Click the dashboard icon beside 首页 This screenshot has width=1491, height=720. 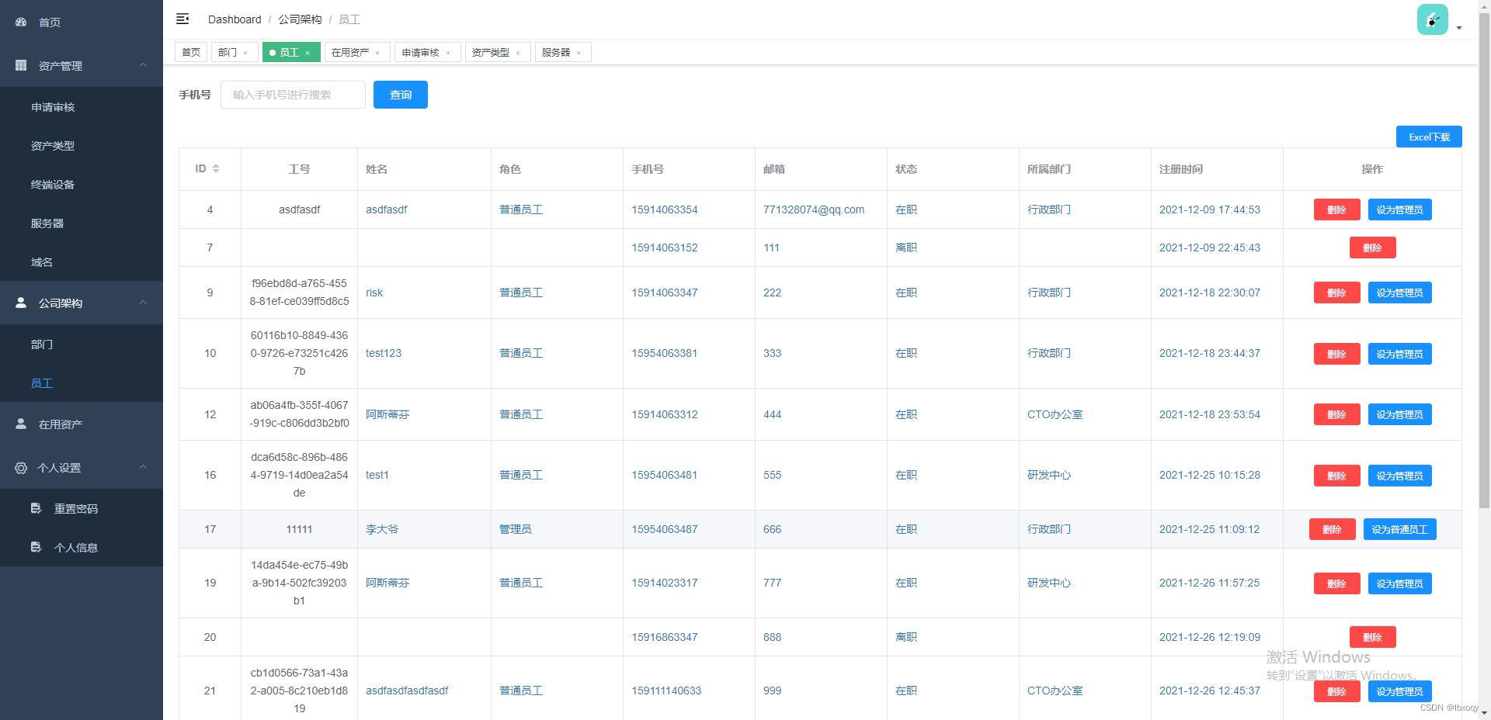point(21,22)
